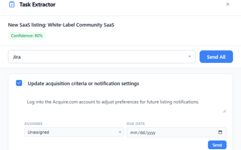This screenshot has width=241, height=150.
Task: Close the Task Extractor panel
Action: pyautogui.click(x=227, y=4)
